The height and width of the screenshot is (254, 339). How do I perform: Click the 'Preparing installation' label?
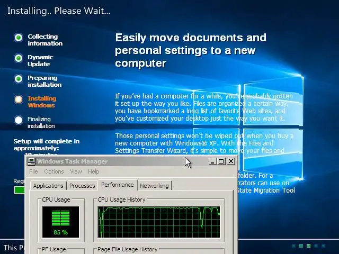tap(44, 81)
